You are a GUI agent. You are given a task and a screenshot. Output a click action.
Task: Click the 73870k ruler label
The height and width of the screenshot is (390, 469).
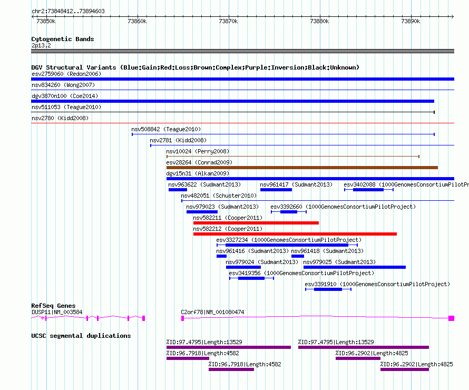tap(228, 21)
